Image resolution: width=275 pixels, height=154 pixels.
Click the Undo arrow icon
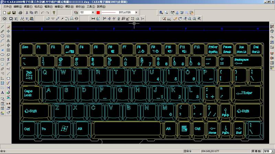[x=42, y=12]
